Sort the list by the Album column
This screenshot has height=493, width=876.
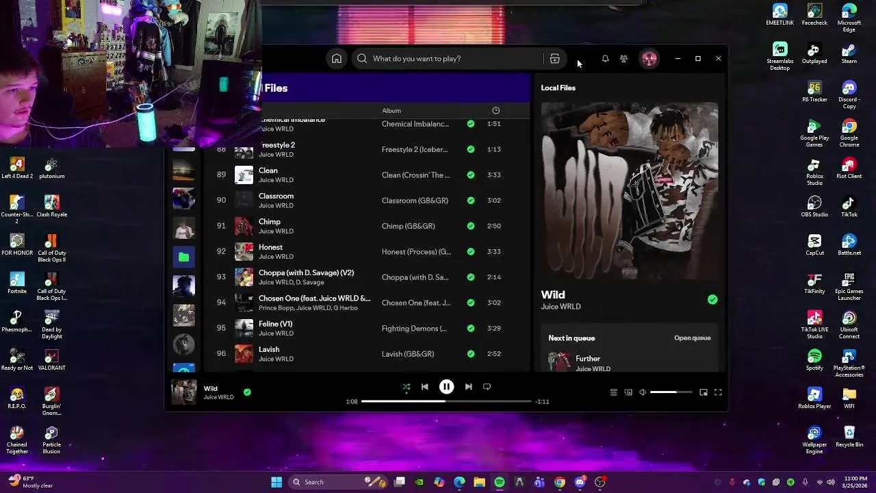click(x=391, y=110)
